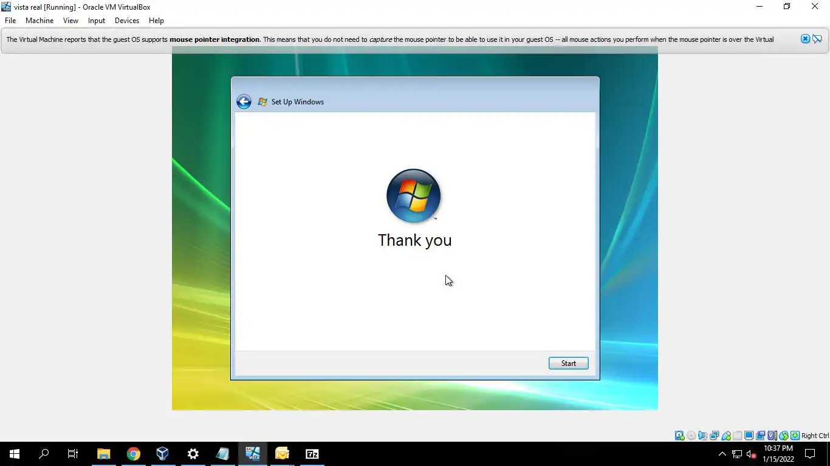Launch Google Chrome from the taskbar
This screenshot has height=466, width=830.
click(133, 454)
